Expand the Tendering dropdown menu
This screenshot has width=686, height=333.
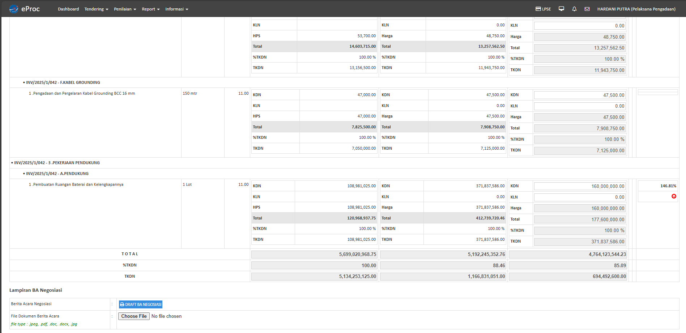[x=96, y=9]
